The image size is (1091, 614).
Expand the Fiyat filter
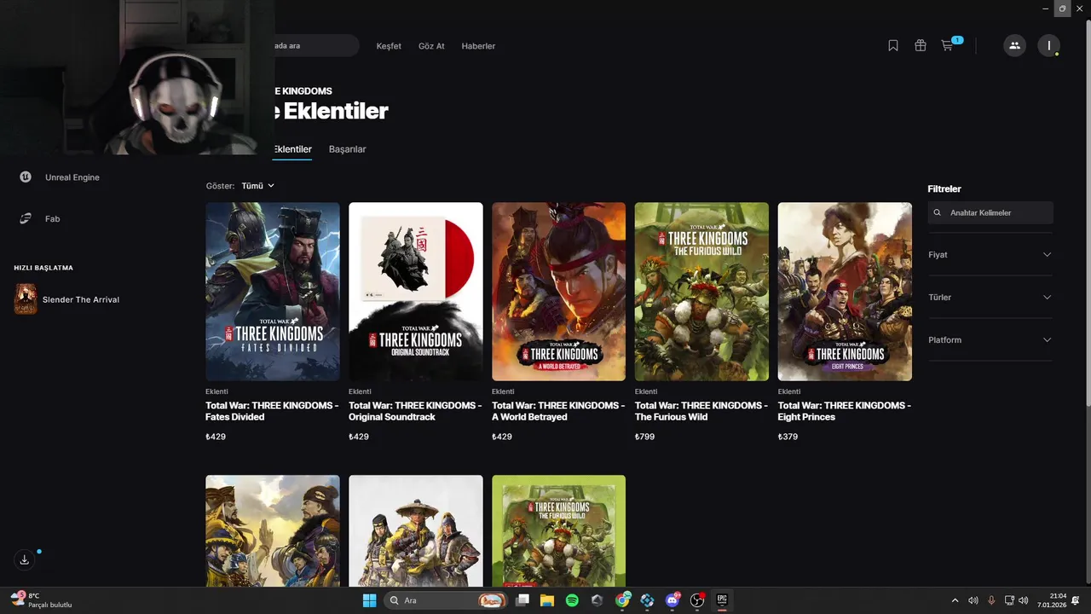coord(990,254)
